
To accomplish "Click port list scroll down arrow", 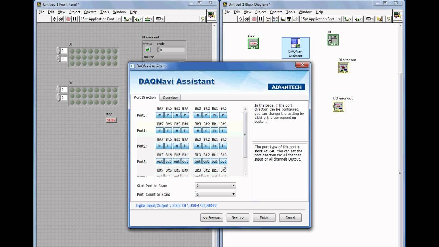I will [245, 174].
